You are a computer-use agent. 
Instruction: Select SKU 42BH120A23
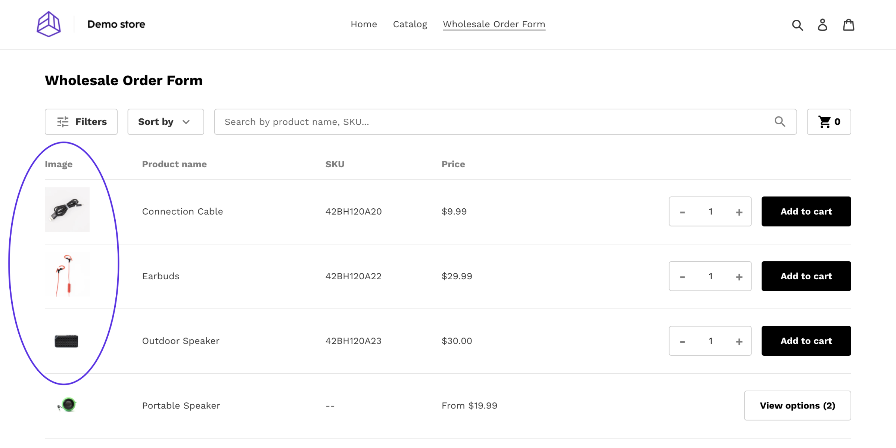(354, 341)
